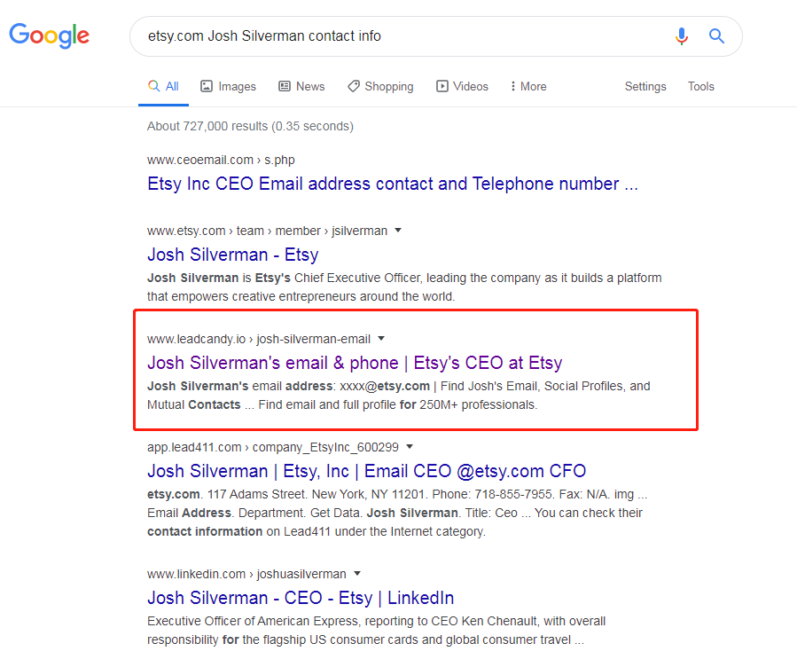Select the All results tab

point(164,86)
